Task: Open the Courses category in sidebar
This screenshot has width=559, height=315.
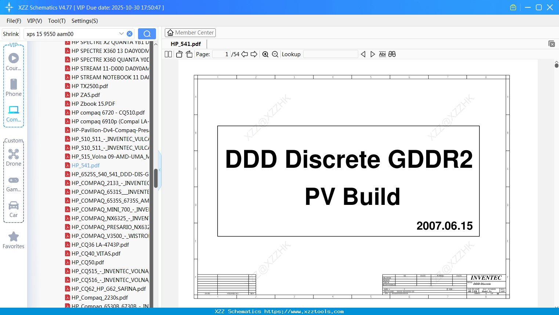Action: [14, 62]
